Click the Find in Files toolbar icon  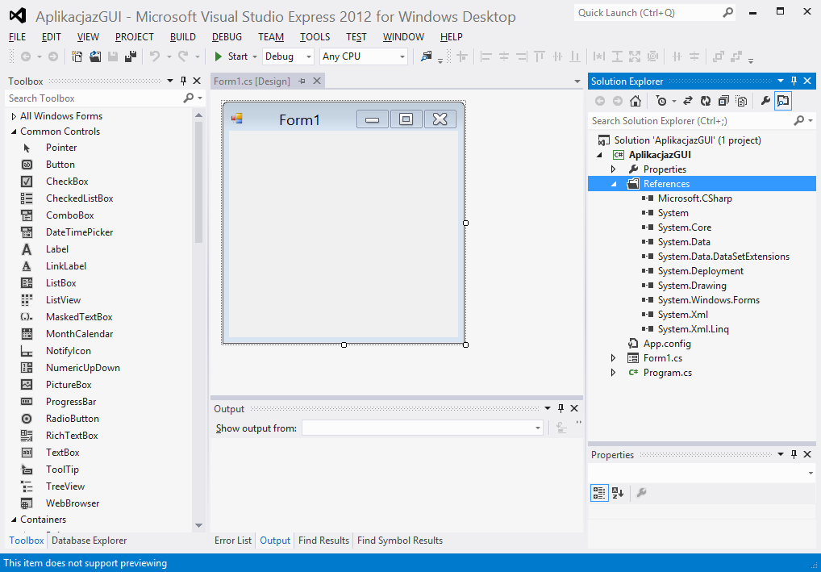tap(427, 56)
